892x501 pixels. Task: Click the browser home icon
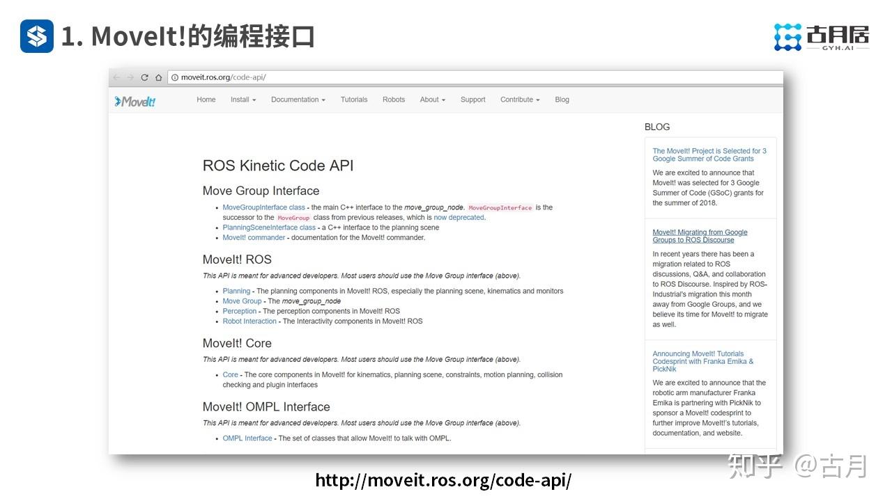160,77
